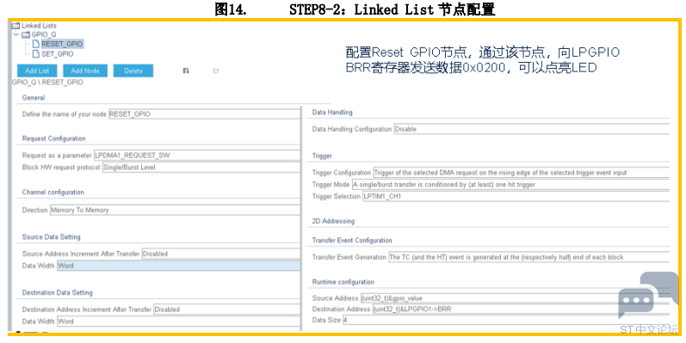Image resolution: width=686 pixels, height=343 pixels.
Task: Click the GPIO_Q \ RESET_GPIO breadcrumb path
Action: [x=47, y=83]
